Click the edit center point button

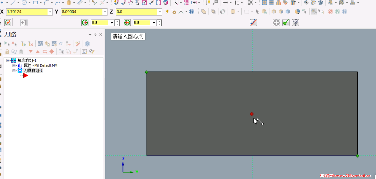click(x=8, y=23)
